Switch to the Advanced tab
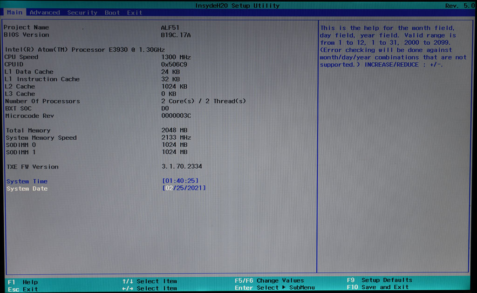 [45, 13]
